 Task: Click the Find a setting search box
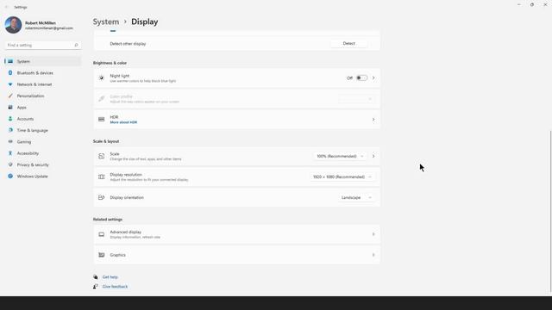click(42, 45)
